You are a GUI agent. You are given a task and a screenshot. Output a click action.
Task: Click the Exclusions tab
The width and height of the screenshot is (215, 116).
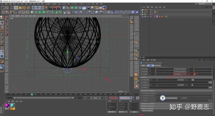pos(158,65)
